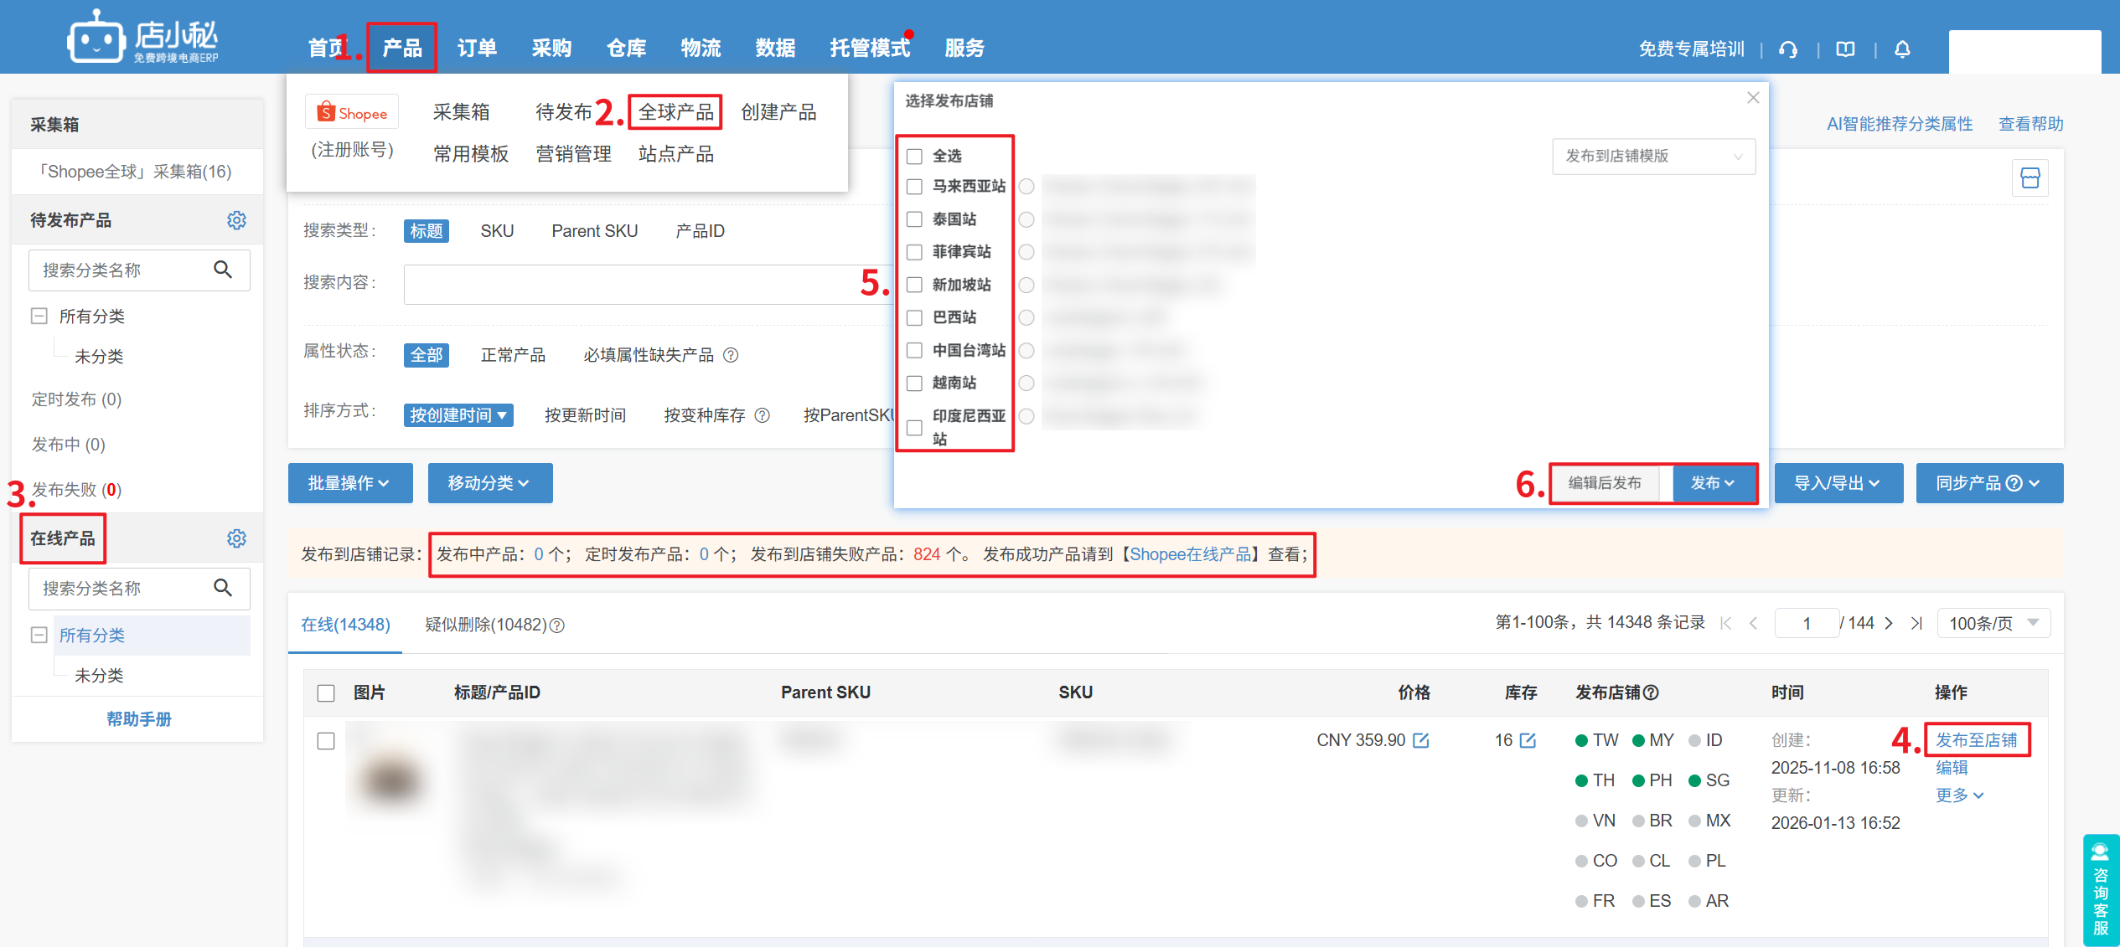Click the stock edit icon beside 16
The height and width of the screenshot is (947, 2120).
1528,740
